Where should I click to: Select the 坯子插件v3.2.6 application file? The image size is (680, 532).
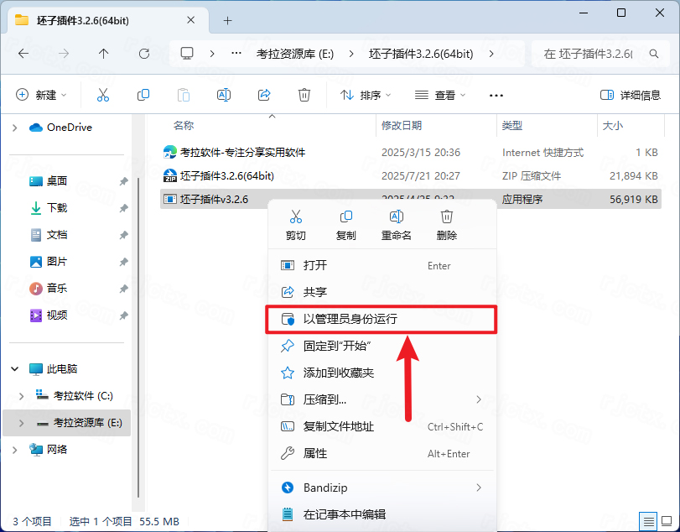click(411, 199)
